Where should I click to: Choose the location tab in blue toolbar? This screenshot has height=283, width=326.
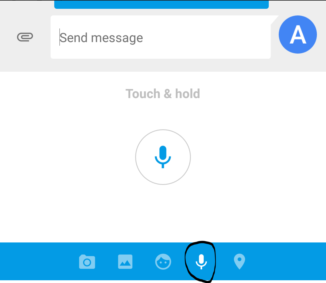point(240,262)
